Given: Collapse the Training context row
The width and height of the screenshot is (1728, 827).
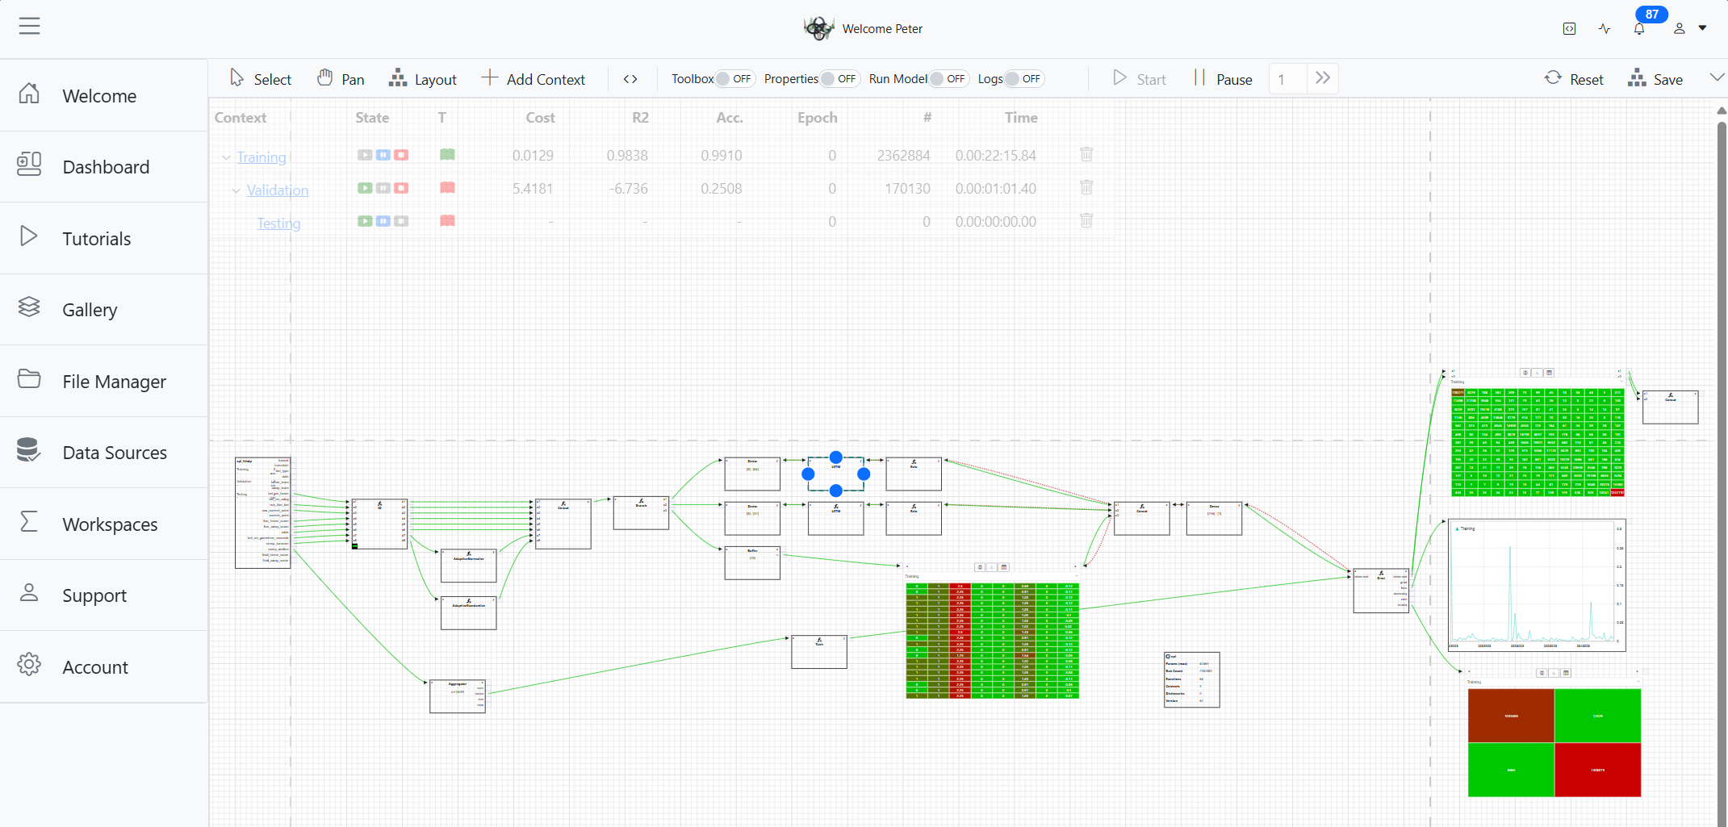Looking at the screenshot, I should tap(226, 157).
